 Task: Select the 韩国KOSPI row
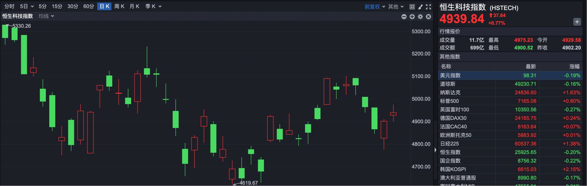[x=510, y=169]
